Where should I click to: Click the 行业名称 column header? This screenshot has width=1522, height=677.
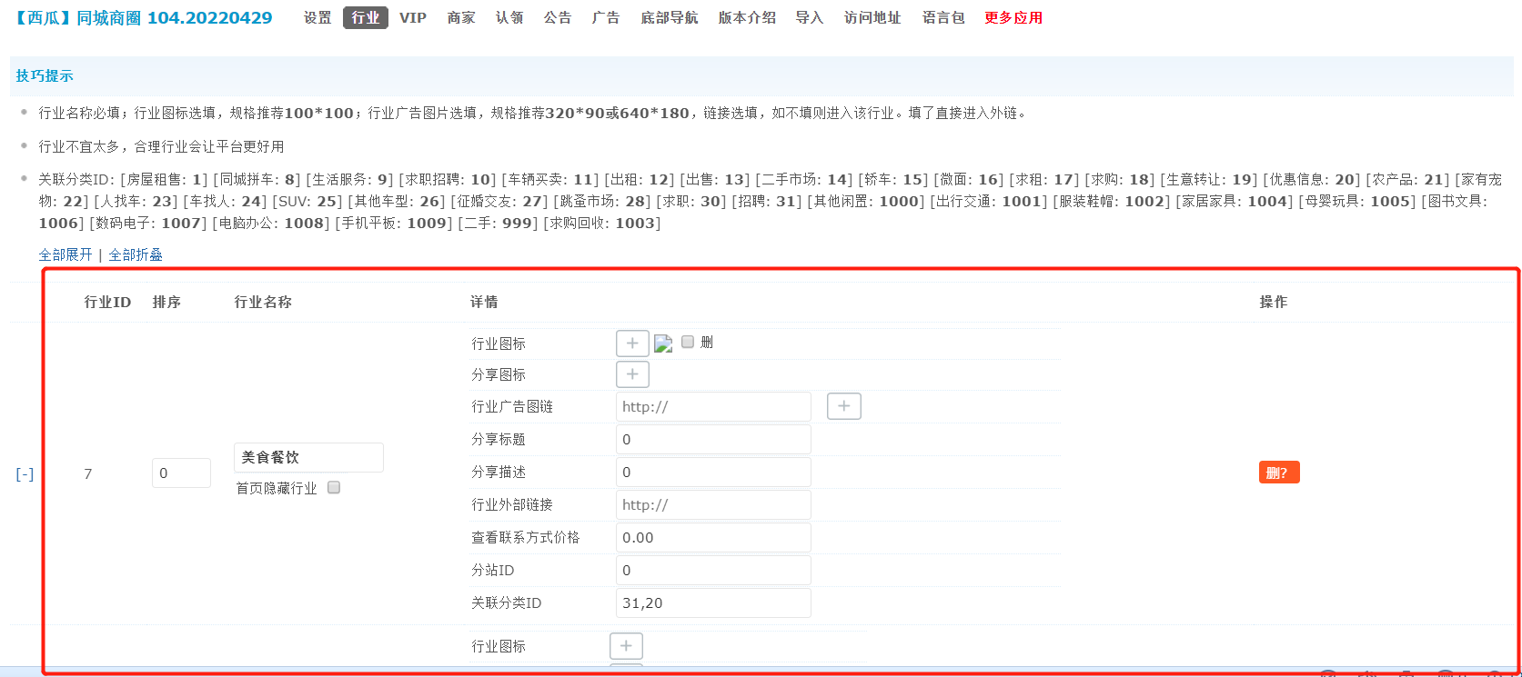click(x=263, y=302)
